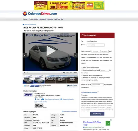
Task: Mute the video with speaker icon
Action: (64, 73)
